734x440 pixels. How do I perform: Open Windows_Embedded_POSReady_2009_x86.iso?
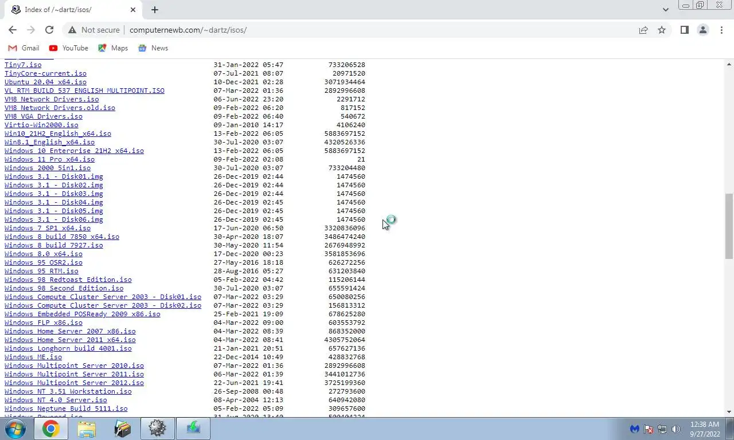(x=83, y=314)
